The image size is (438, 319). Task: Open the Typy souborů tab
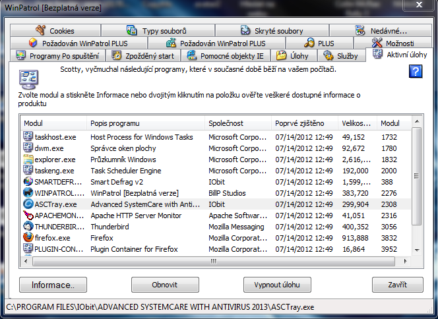coord(158,30)
